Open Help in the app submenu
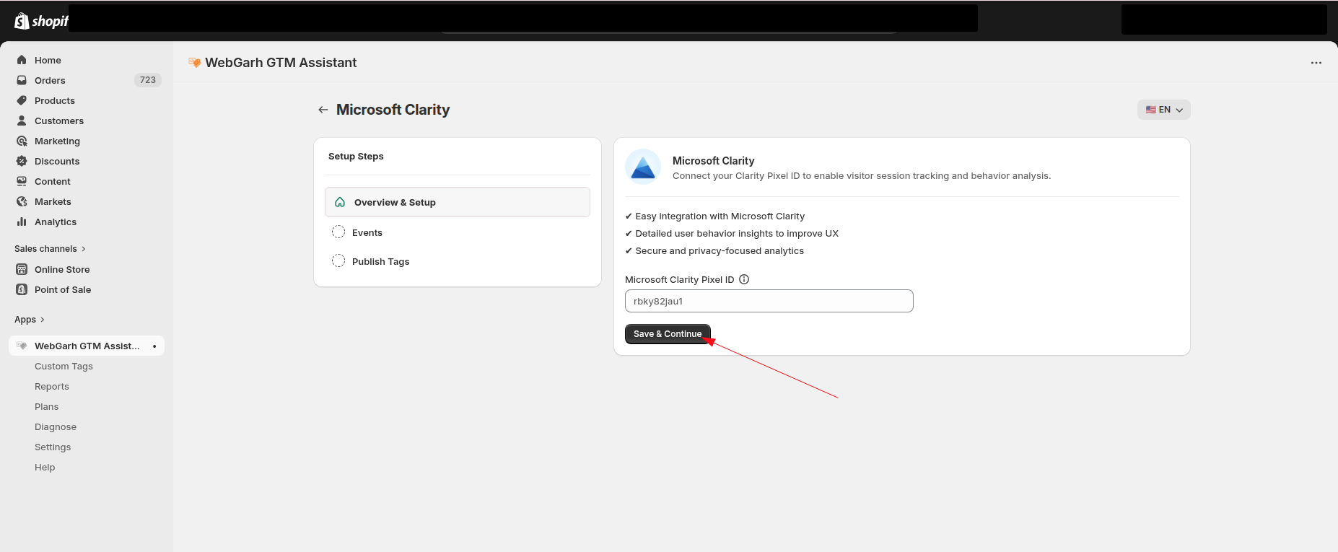This screenshot has height=552, width=1338. pos(45,468)
